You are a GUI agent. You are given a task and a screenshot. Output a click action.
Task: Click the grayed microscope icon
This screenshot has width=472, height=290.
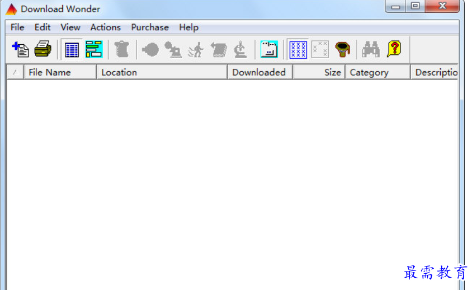240,49
